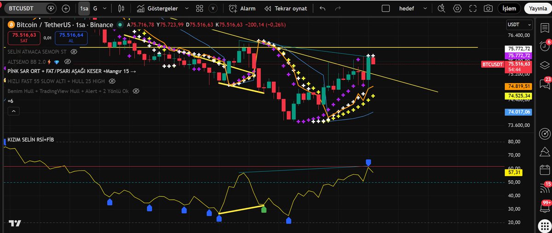Toggle fullscreen mode icon

click(473, 8)
